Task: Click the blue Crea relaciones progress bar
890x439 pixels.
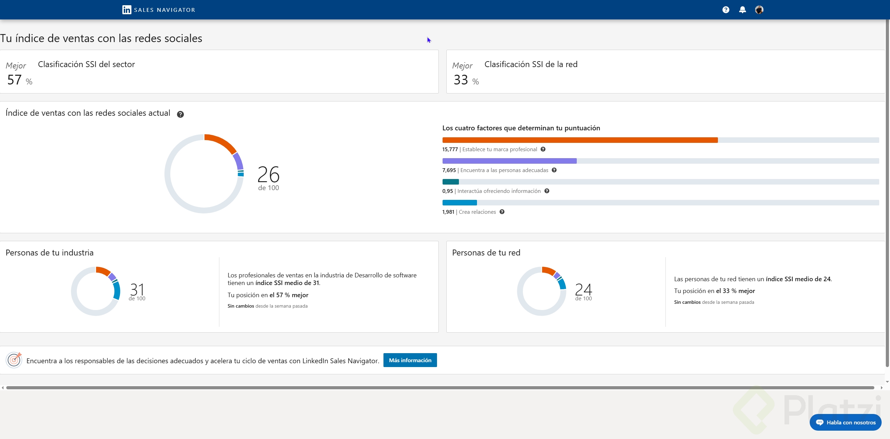Action: click(x=459, y=203)
